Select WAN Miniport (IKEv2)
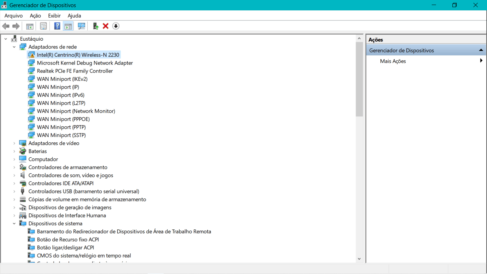This screenshot has width=487, height=274. (62, 79)
